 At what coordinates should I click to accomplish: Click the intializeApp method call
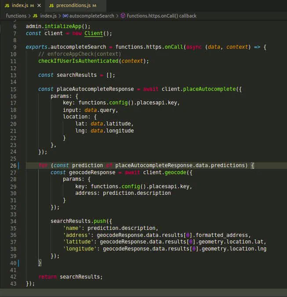[63, 26]
